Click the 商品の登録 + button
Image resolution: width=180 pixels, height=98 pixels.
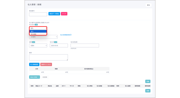coord(35,77)
